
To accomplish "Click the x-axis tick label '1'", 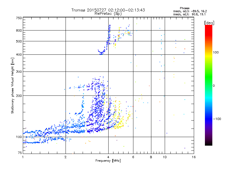I will (x=23, y=157).
